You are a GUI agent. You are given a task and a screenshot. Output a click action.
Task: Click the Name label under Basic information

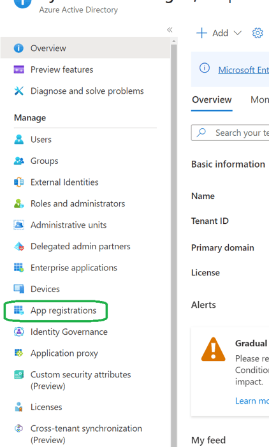[203, 196]
